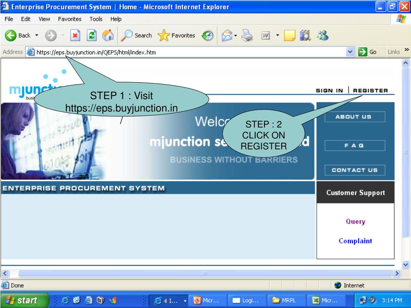This screenshot has width=411, height=308.
Task: Open the Favorites menu
Action: [70, 19]
